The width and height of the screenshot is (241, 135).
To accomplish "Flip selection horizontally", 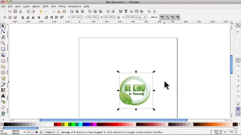I will tap(34, 17).
